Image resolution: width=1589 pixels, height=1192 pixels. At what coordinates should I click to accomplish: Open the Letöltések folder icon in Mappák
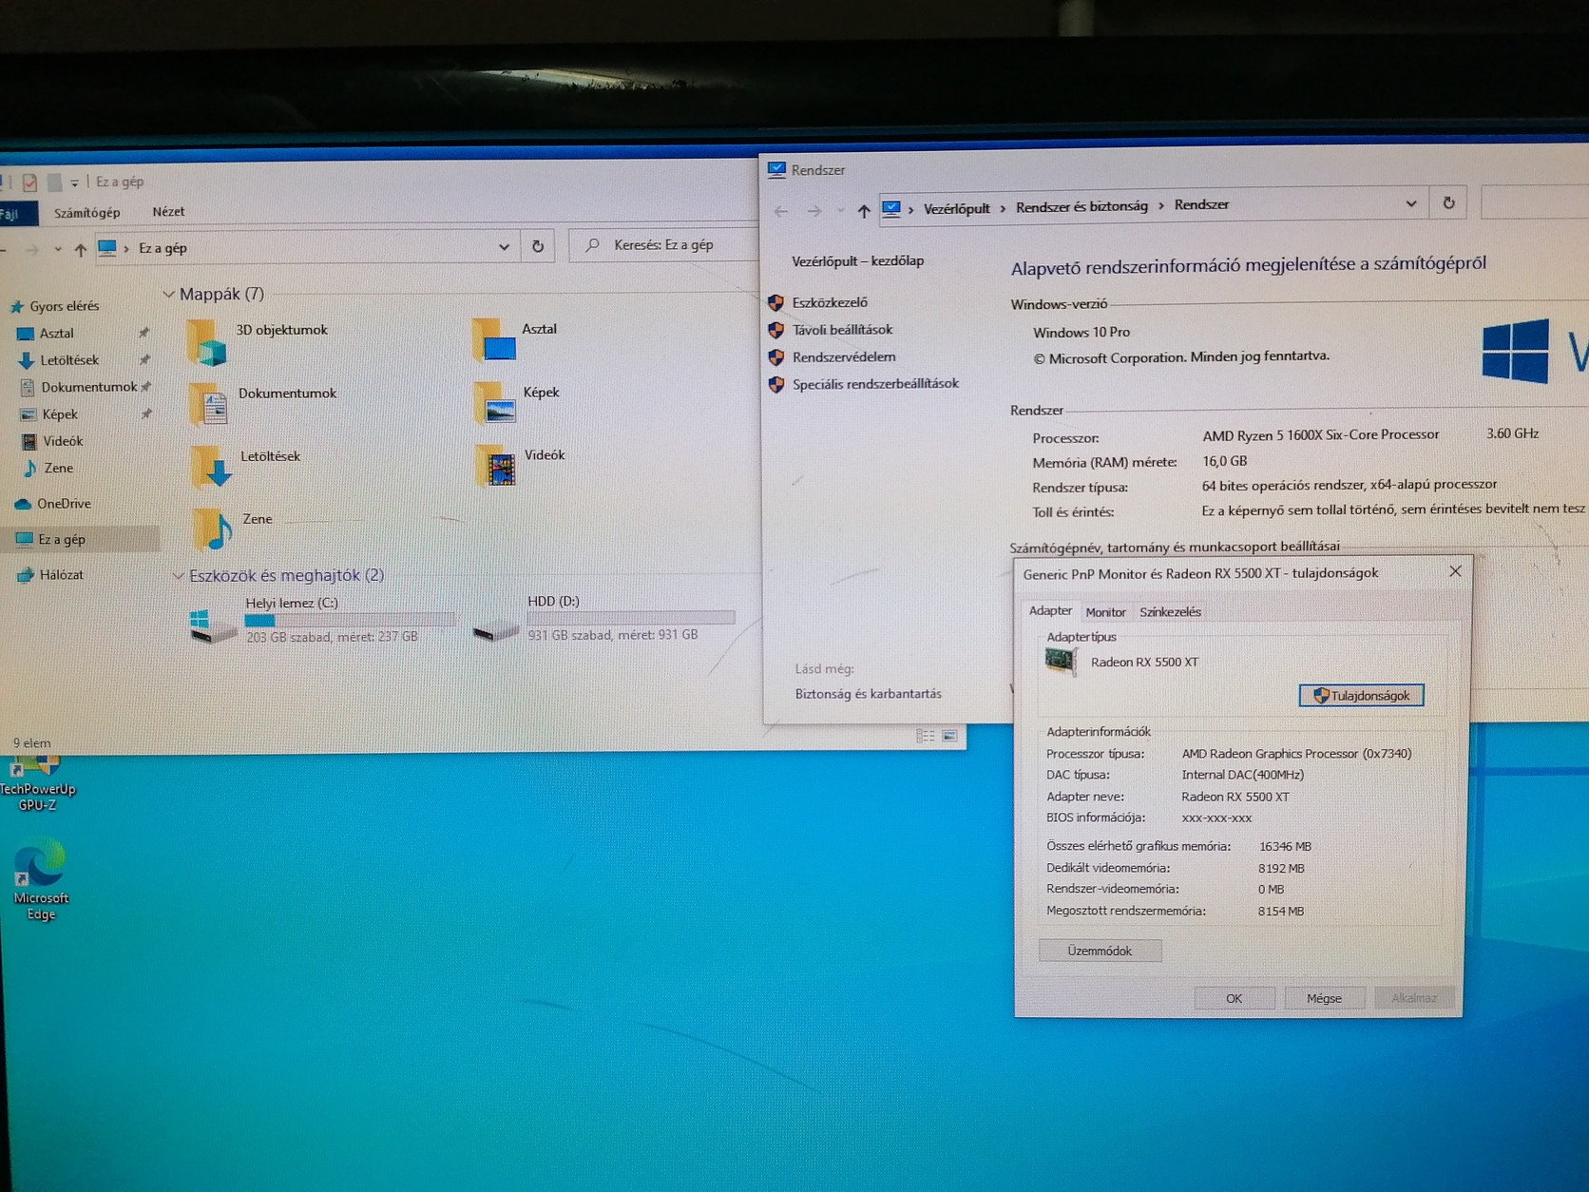click(x=210, y=467)
